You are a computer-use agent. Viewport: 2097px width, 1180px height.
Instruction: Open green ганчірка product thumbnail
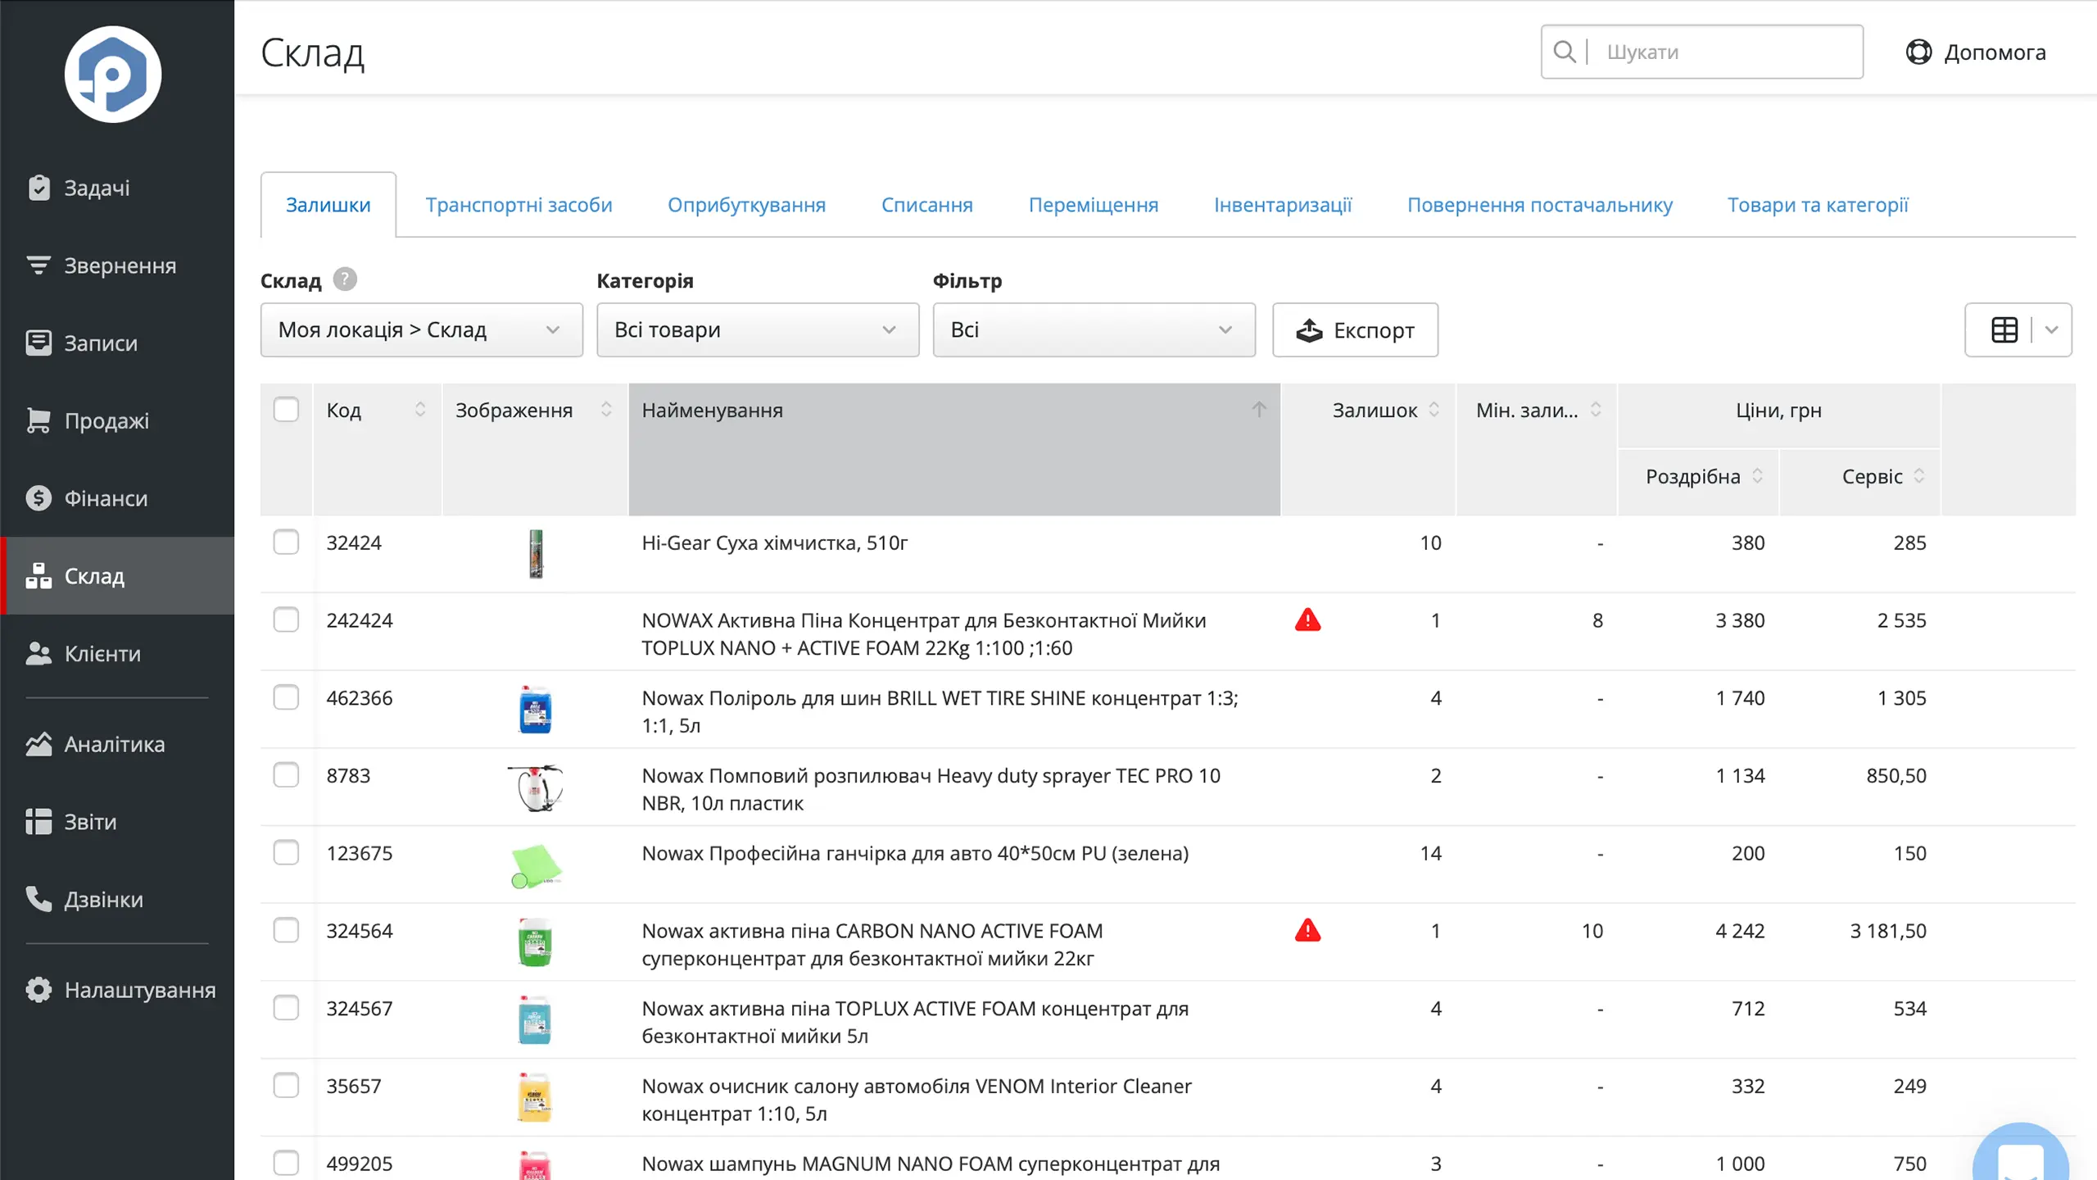coord(536,866)
